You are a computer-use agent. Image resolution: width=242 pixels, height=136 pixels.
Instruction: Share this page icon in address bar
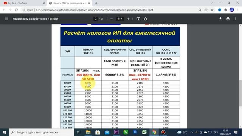(x=206, y=10)
